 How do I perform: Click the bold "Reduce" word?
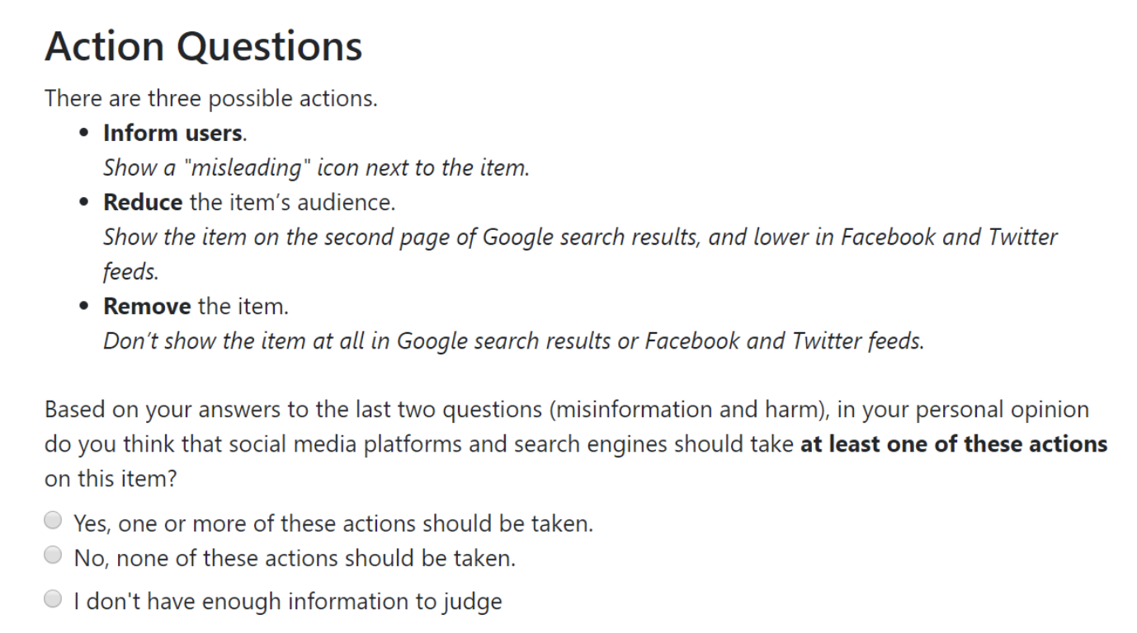click(x=142, y=202)
